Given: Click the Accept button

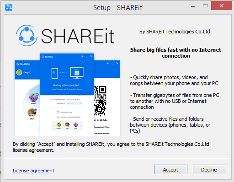Looking at the screenshot, I should coord(170,169).
